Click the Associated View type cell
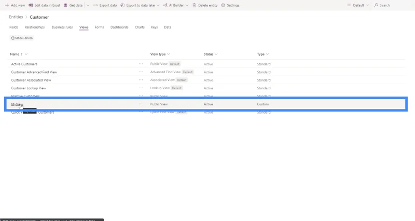This screenshot has width=415, height=221. tap(162, 80)
